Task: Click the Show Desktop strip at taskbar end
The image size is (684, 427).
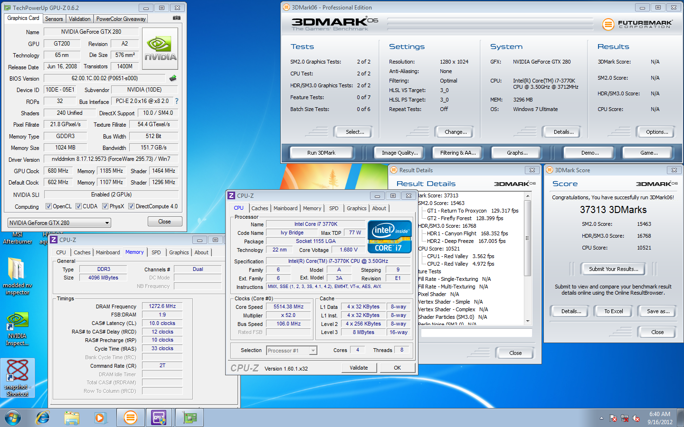Action: (681, 418)
